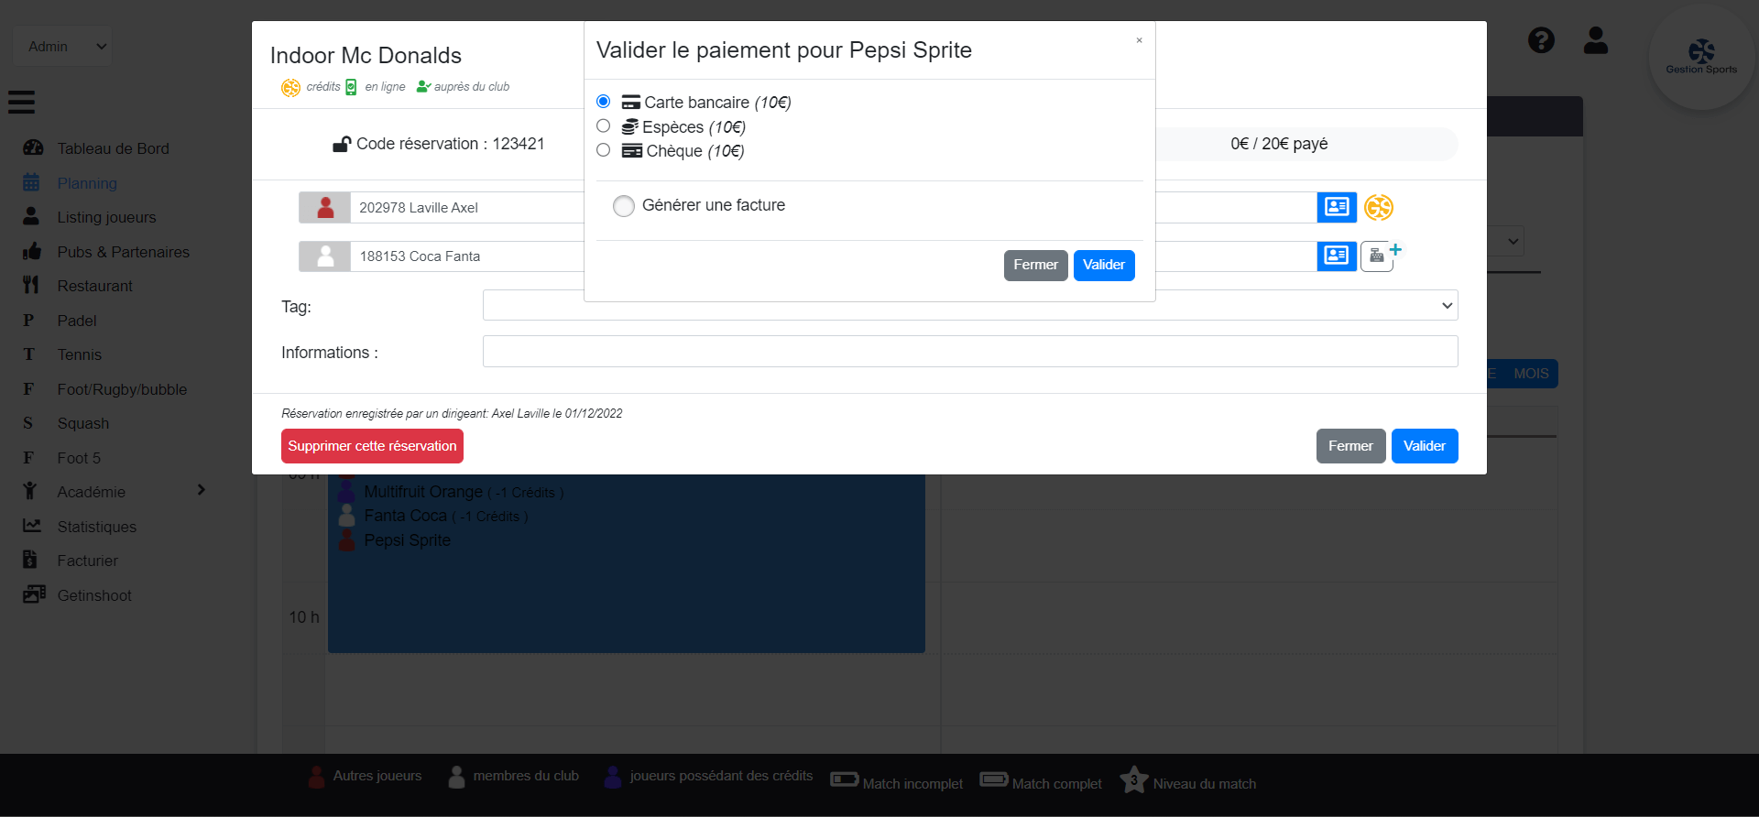Close the payment dialog with X
1759x817 pixels.
point(1139,40)
